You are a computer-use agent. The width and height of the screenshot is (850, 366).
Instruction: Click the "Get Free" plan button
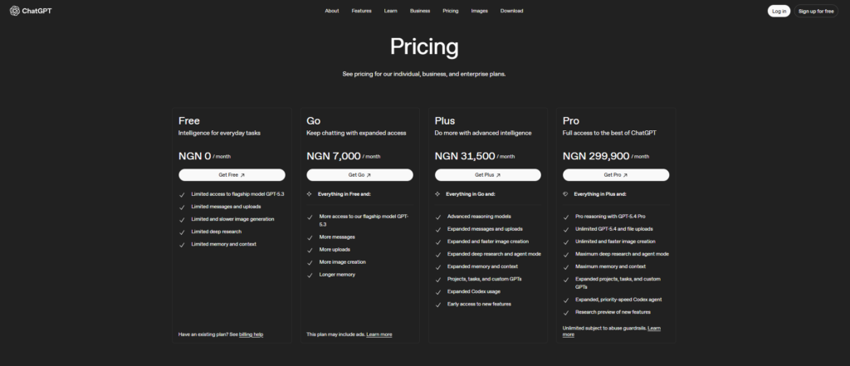point(232,175)
